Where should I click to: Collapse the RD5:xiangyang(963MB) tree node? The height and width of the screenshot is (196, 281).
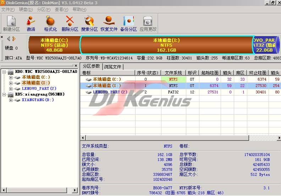click(4, 94)
